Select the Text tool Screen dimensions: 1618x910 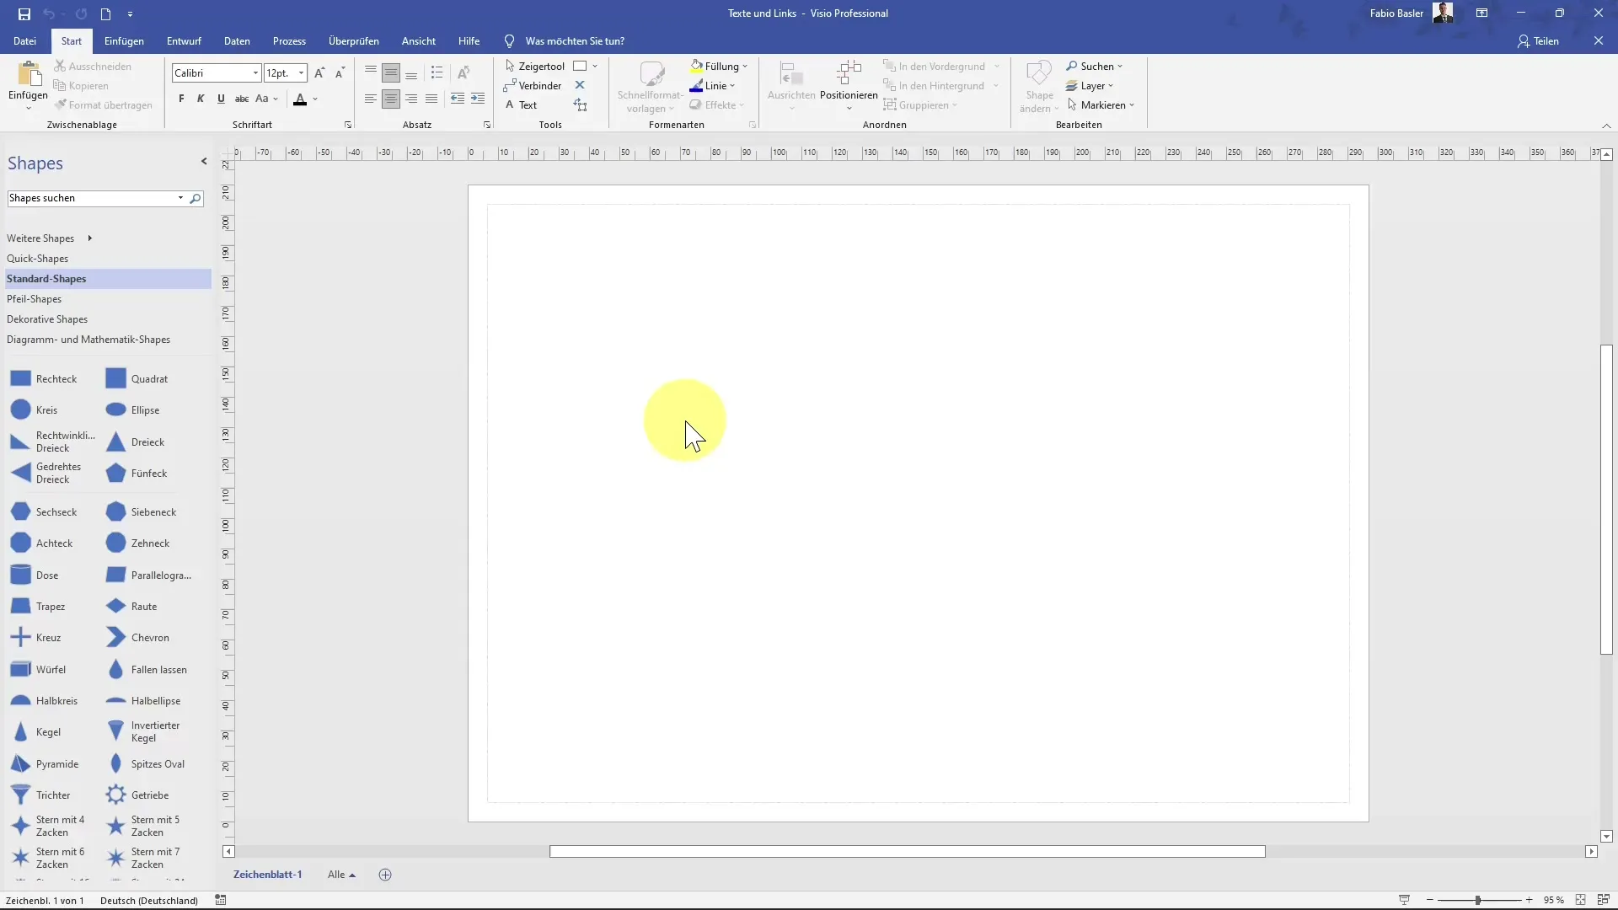(x=526, y=104)
